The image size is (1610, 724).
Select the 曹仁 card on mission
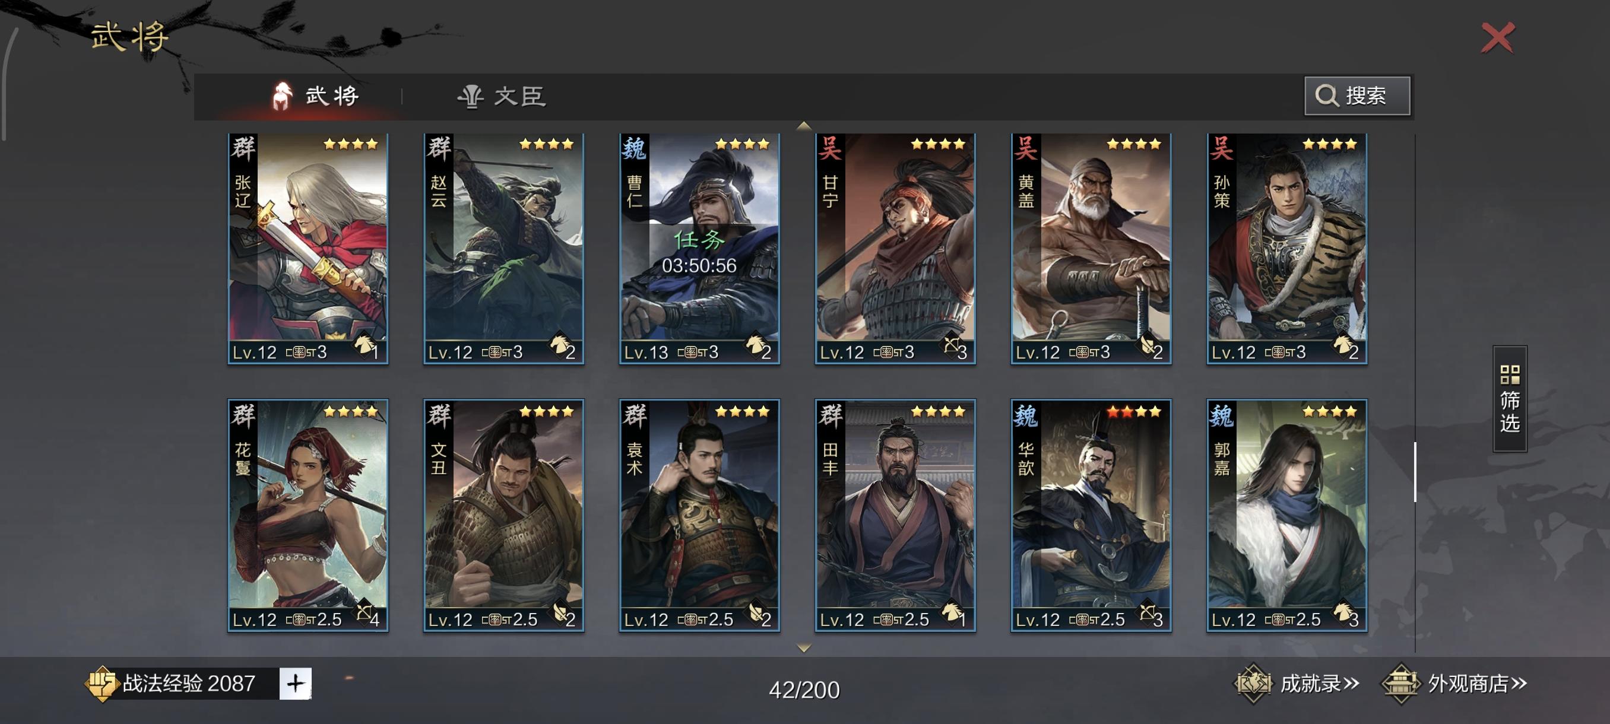coord(699,249)
